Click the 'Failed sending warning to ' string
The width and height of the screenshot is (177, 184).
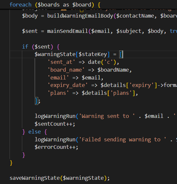pyautogui.click(x=122, y=139)
